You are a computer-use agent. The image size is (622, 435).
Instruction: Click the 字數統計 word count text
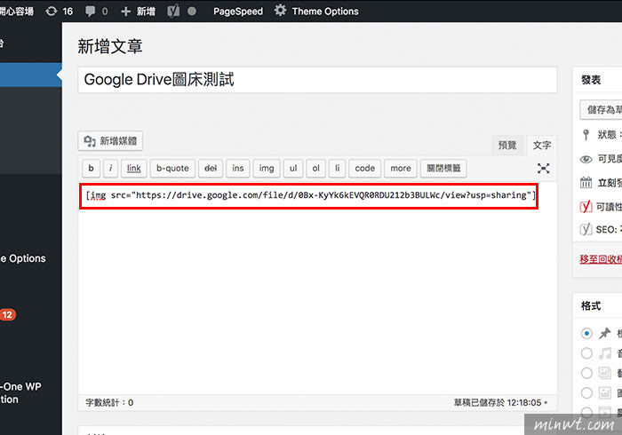coord(109,402)
